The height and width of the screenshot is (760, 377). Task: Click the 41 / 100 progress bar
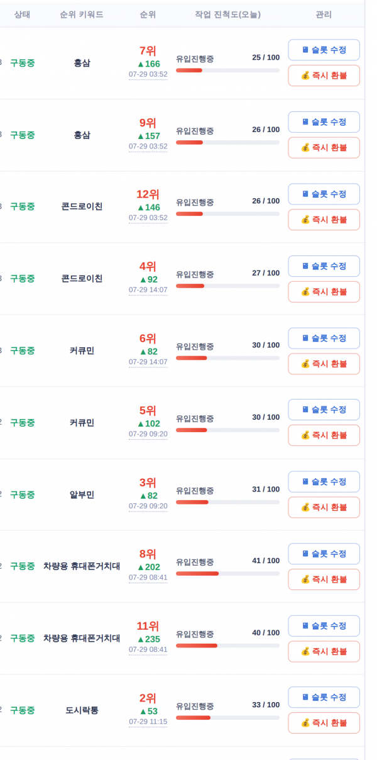227,574
